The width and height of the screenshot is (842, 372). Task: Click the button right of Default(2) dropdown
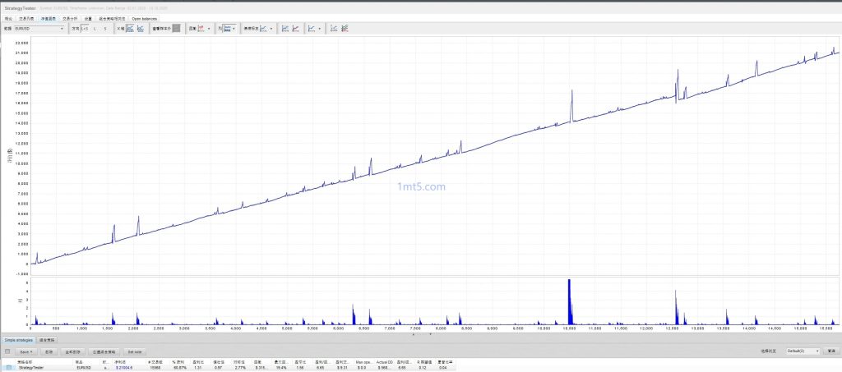coord(831,351)
